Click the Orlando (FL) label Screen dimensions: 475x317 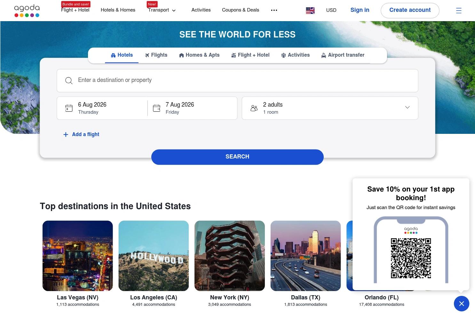[x=382, y=297]
